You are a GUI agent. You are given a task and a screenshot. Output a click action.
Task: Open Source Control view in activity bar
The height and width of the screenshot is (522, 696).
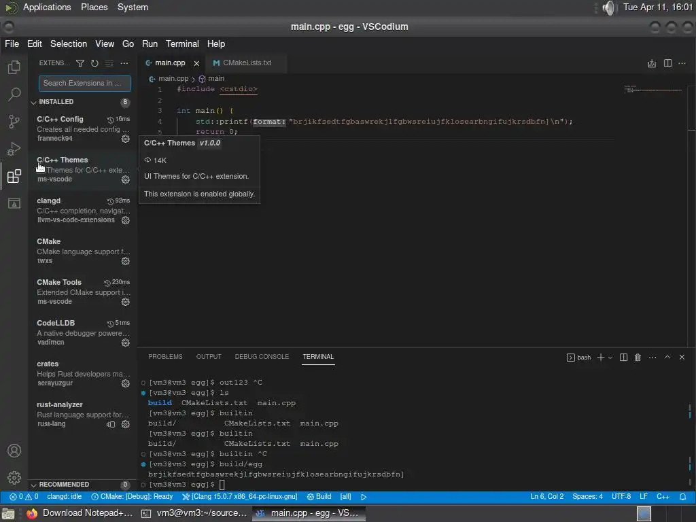click(14, 121)
